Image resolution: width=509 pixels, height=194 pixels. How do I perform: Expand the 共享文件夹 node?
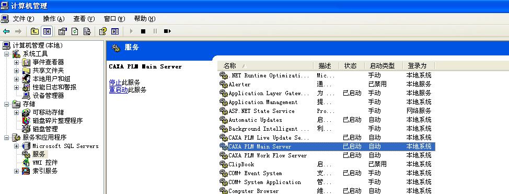pos(17,71)
